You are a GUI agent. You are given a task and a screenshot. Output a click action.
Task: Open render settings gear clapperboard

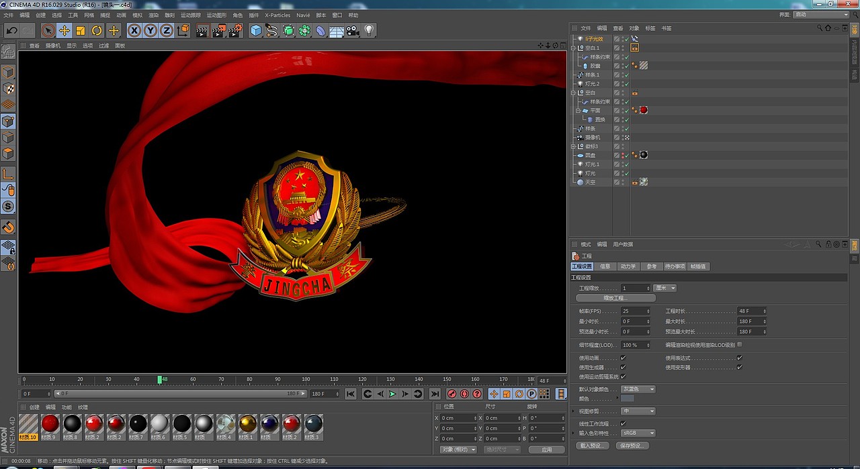click(235, 30)
